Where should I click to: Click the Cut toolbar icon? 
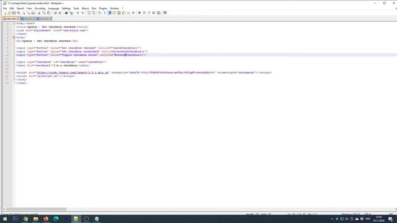(39, 13)
